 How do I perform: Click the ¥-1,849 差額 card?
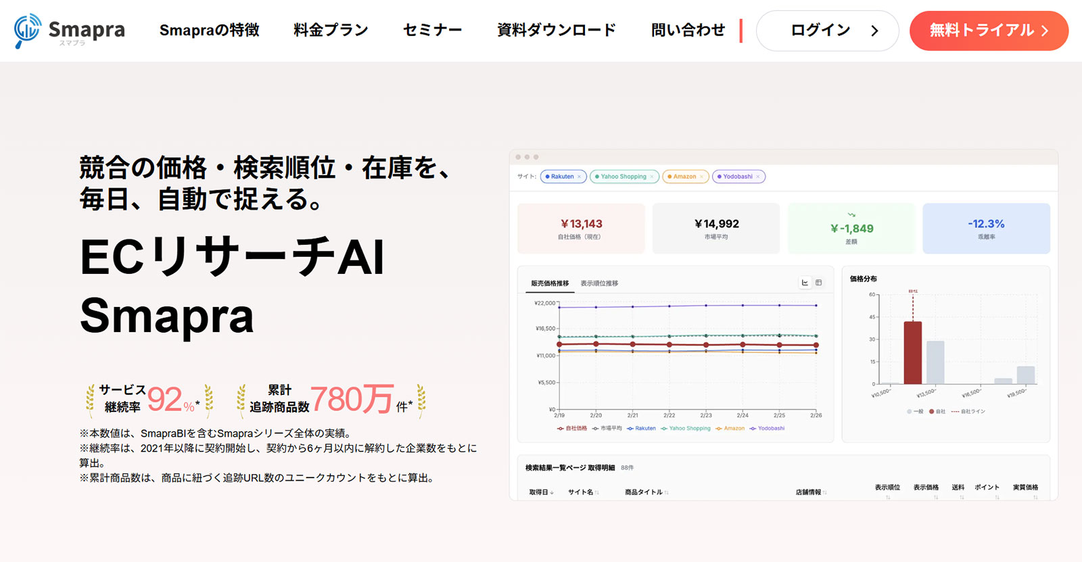(x=851, y=229)
